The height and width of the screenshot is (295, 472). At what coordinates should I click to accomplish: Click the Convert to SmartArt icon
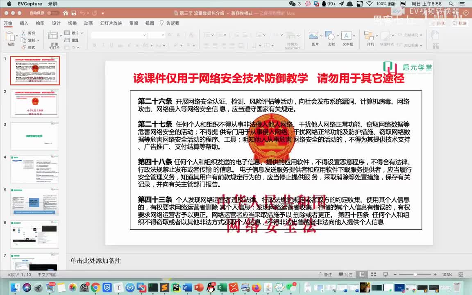pyautogui.click(x=291, y=36)
